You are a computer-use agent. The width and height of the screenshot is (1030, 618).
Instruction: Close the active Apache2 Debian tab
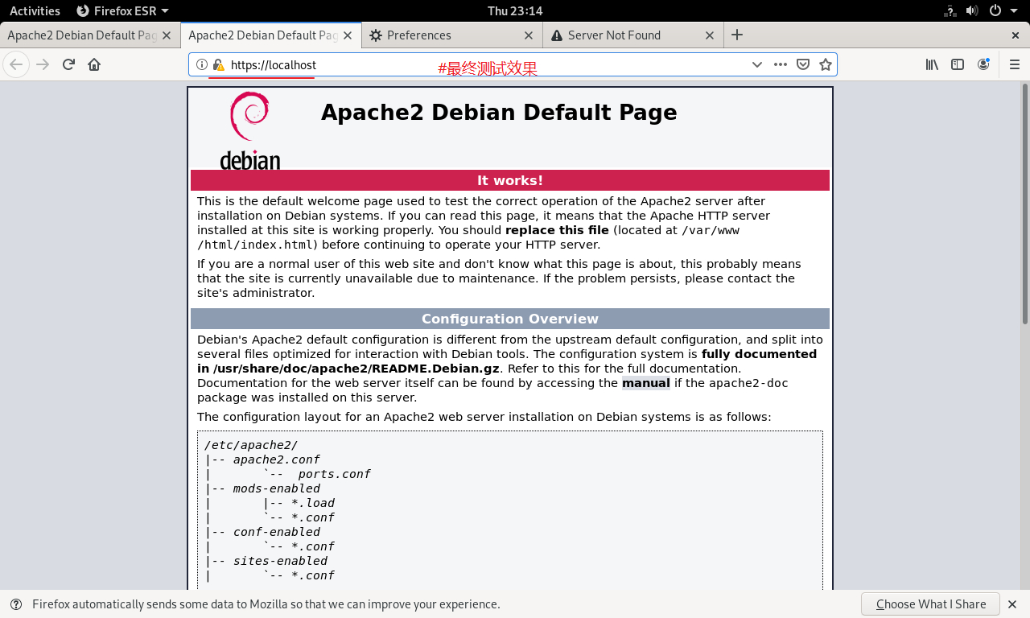click(x=348, y=35)
